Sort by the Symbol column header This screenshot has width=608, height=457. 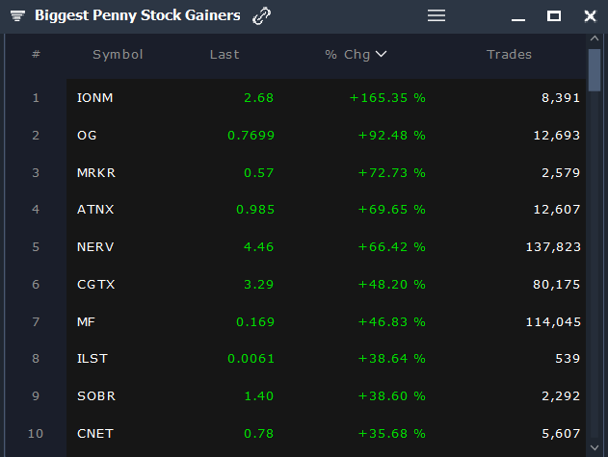[118, 55]
